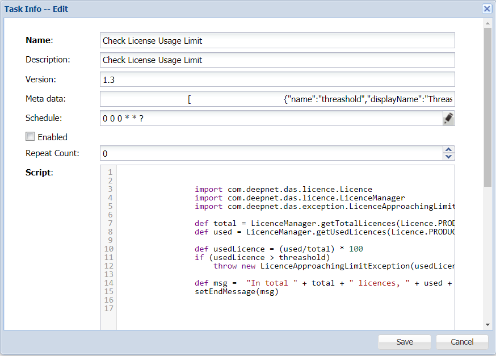
Task: Increase Repeat Count with up arrow
Action: [448, 150]
